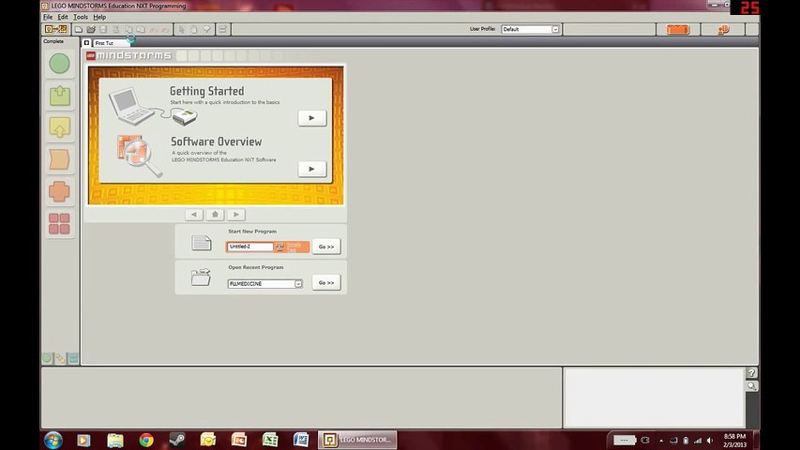Select the Pointer tool in toolbar
Image resolution: width=800 pixels, height=450 pixels.
coord(181,30)
